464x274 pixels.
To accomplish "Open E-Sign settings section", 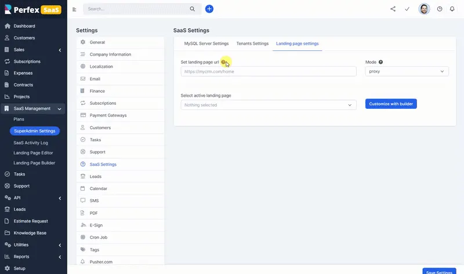I will pos(120,225).
